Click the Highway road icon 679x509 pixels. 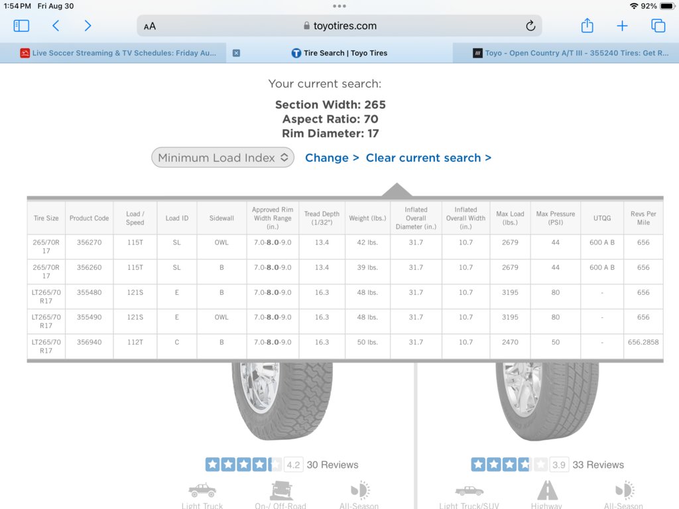(x=547, y=490)
